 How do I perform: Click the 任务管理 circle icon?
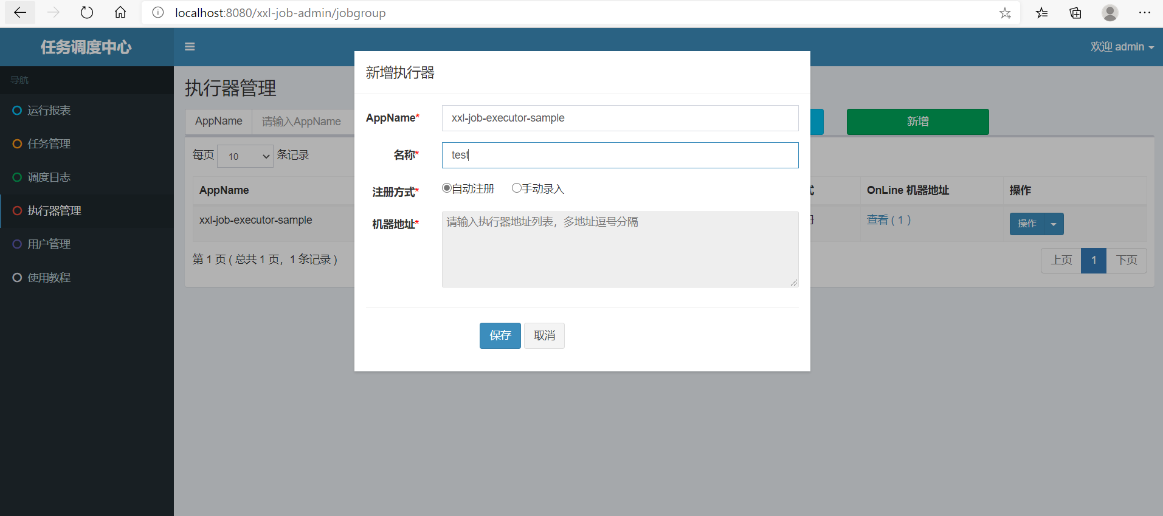(x=17, y=144)
